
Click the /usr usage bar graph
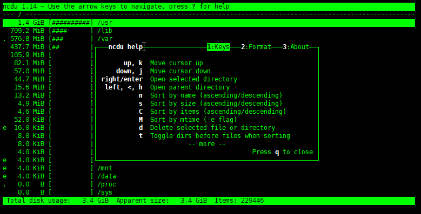pyautogui.click(x=71, y=23)
